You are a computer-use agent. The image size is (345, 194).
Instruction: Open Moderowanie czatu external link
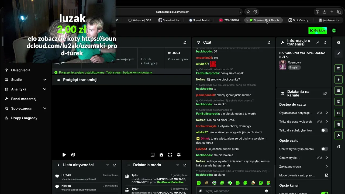[x=326, y=175]
